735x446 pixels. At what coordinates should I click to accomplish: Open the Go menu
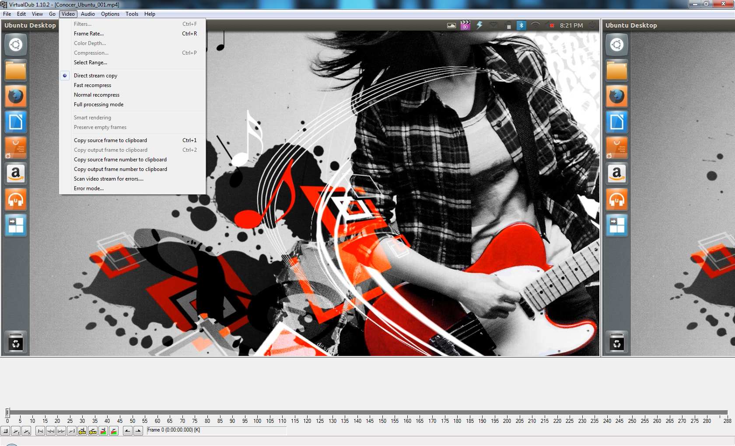tap(52, 14)
